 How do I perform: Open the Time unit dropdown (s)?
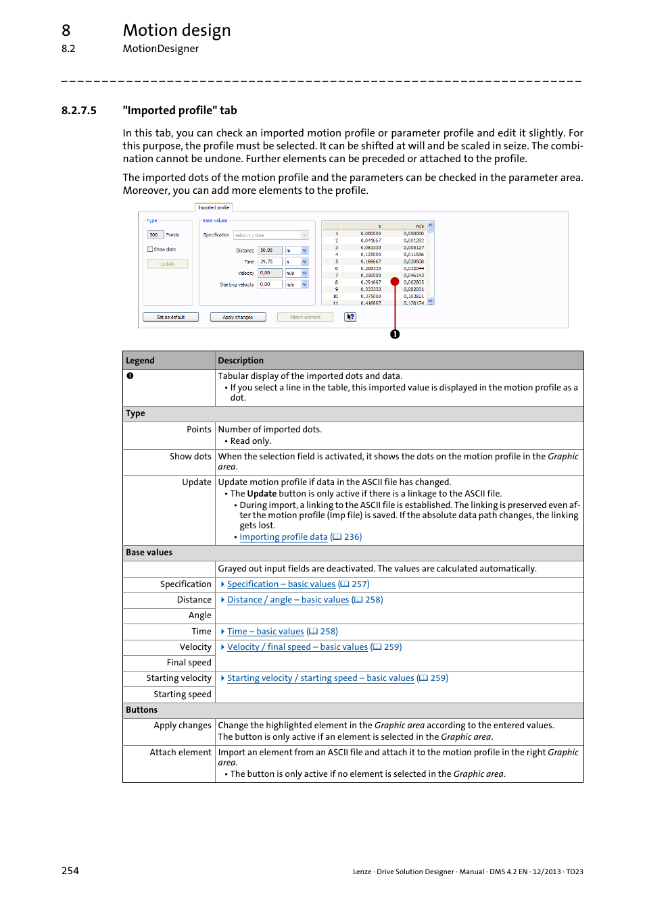[297, 261]
